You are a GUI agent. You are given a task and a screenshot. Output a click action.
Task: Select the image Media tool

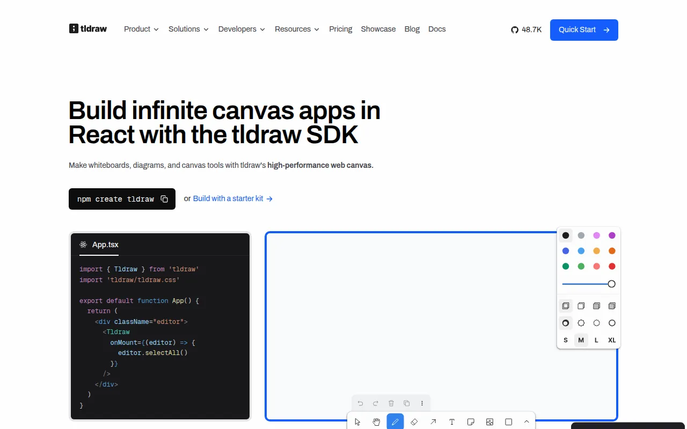click(489, 422)
